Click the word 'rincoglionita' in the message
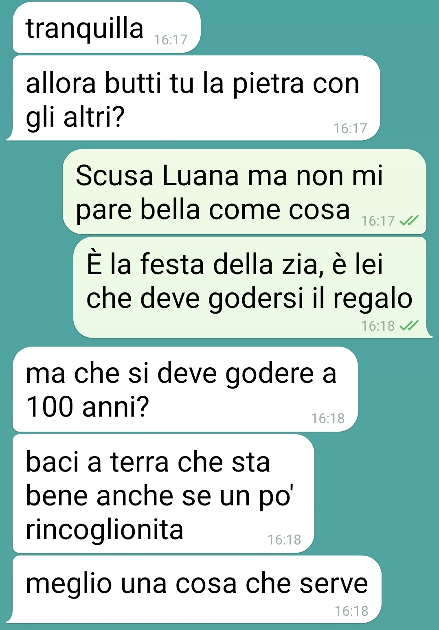 coord(105,529)
